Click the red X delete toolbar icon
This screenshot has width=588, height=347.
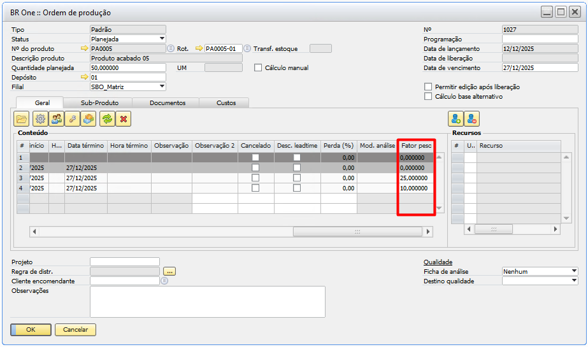(124, 118)
